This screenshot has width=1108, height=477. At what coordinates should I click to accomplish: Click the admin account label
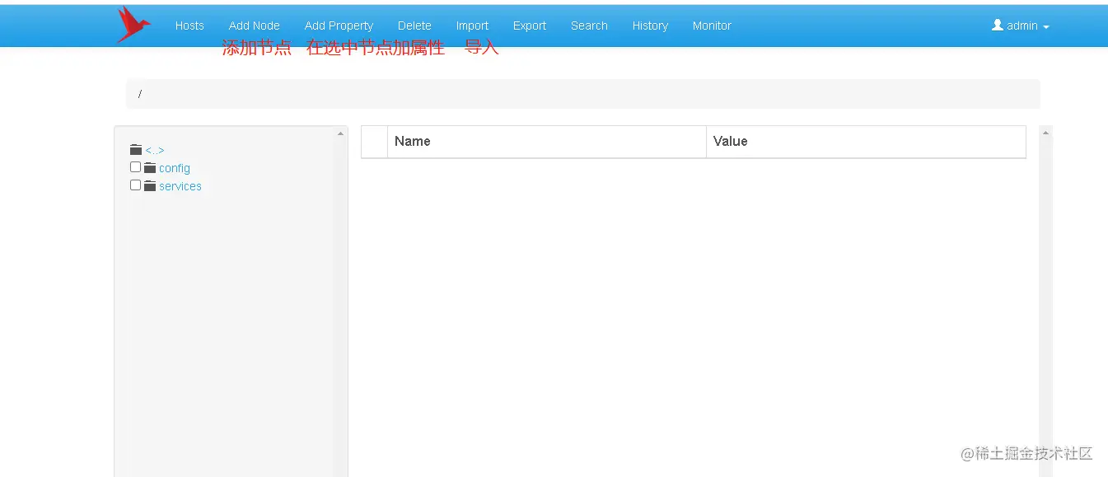1022,26
